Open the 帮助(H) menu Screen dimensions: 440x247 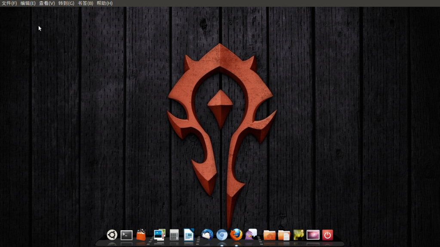[105, 3]
